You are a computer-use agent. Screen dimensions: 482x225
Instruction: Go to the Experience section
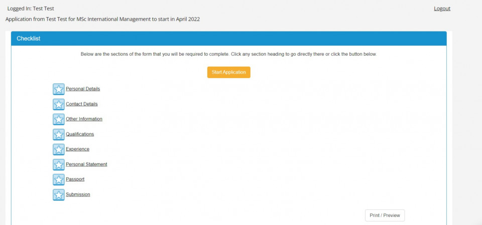pyautogui.click(x=77, y=149)
